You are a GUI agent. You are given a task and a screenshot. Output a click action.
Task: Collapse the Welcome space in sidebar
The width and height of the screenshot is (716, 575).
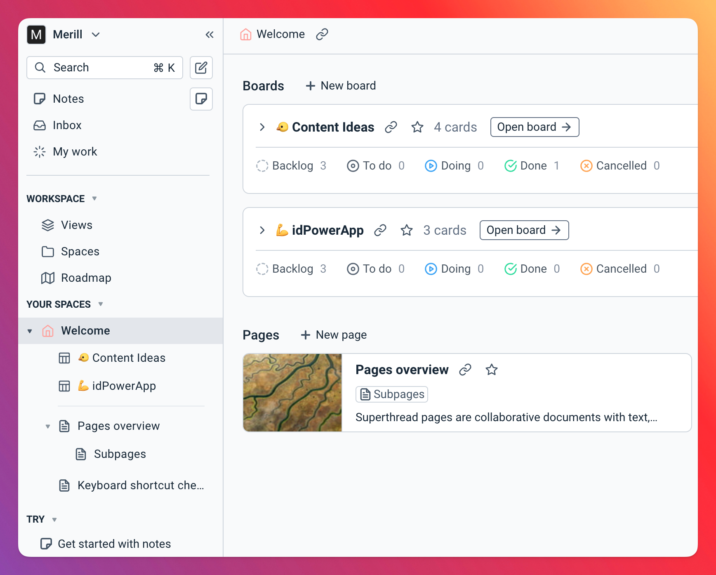point(29,330)
